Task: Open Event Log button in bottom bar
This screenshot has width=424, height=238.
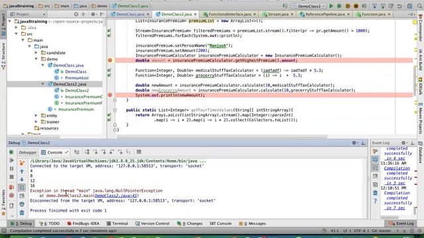Action: (x=401, y=223)
